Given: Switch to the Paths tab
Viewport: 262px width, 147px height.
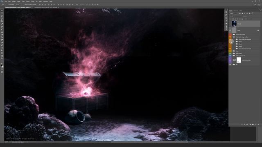Looking at the screenshot, I should point(241,11).
